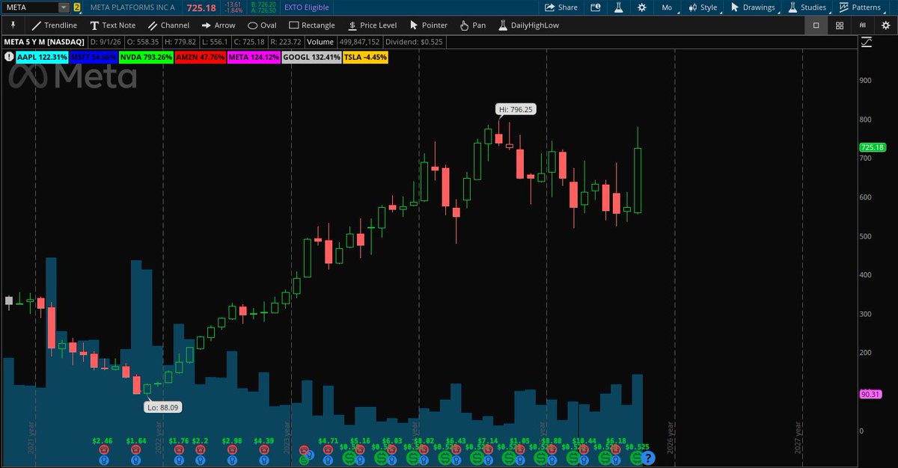Click the Share button
Screen dimensions: 898x468
561,7
